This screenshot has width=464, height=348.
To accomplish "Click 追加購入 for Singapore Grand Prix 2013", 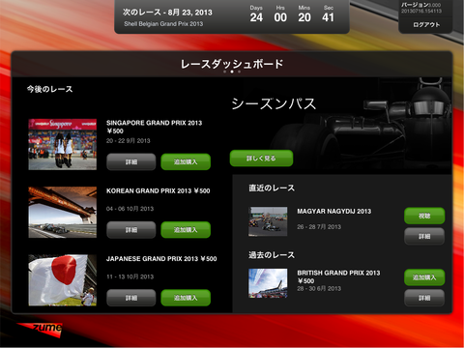I will pyautogui.click(x=186, y=161).
